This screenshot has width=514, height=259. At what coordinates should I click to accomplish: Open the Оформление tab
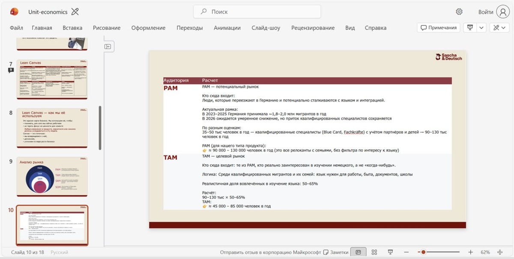tap(149, 28)
